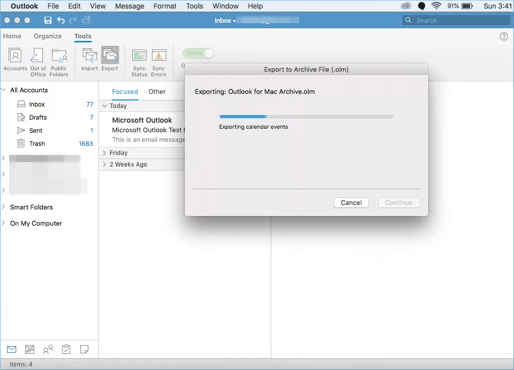Screen dimensions: 514x370
Task: Collapse the Today group
Action: (x=104, y=106)
